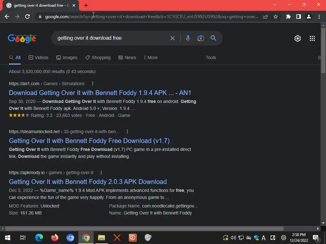Click the taskbar speaker volume icon

[x=233, y=238]
